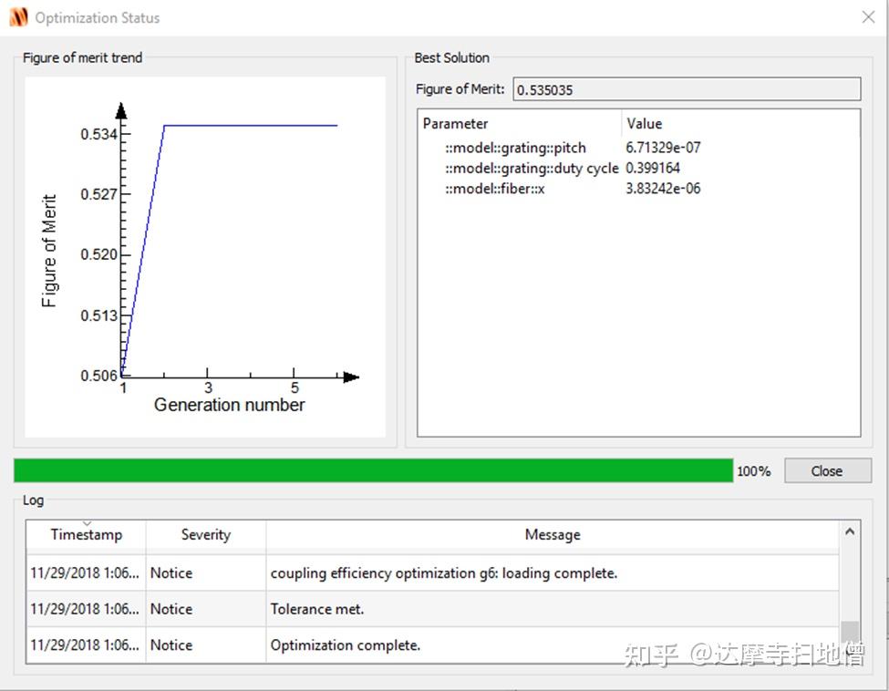Click the Lumerical app icon in title bar
The height and width of the screenshot is (691, 889).
coord(19,17)
